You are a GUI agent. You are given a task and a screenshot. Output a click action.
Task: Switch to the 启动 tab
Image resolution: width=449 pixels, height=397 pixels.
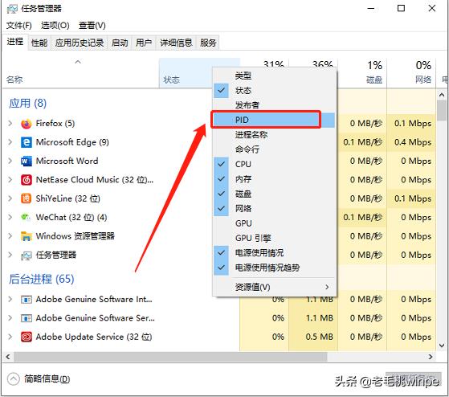pyautogui.click(x=120, y=43)
